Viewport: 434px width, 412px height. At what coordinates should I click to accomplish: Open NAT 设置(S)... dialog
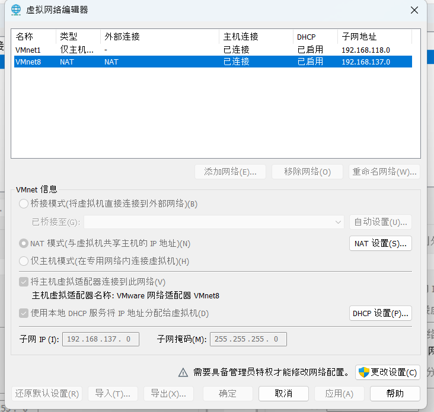[x=381, y=243]
